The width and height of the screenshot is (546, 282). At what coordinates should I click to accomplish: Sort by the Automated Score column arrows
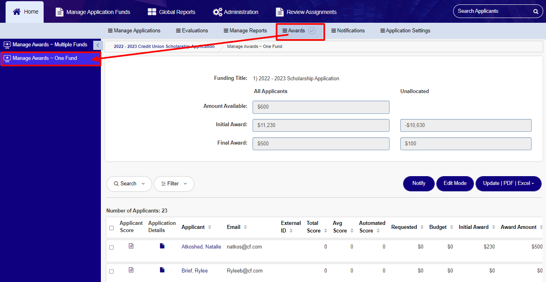coord(378,231)
